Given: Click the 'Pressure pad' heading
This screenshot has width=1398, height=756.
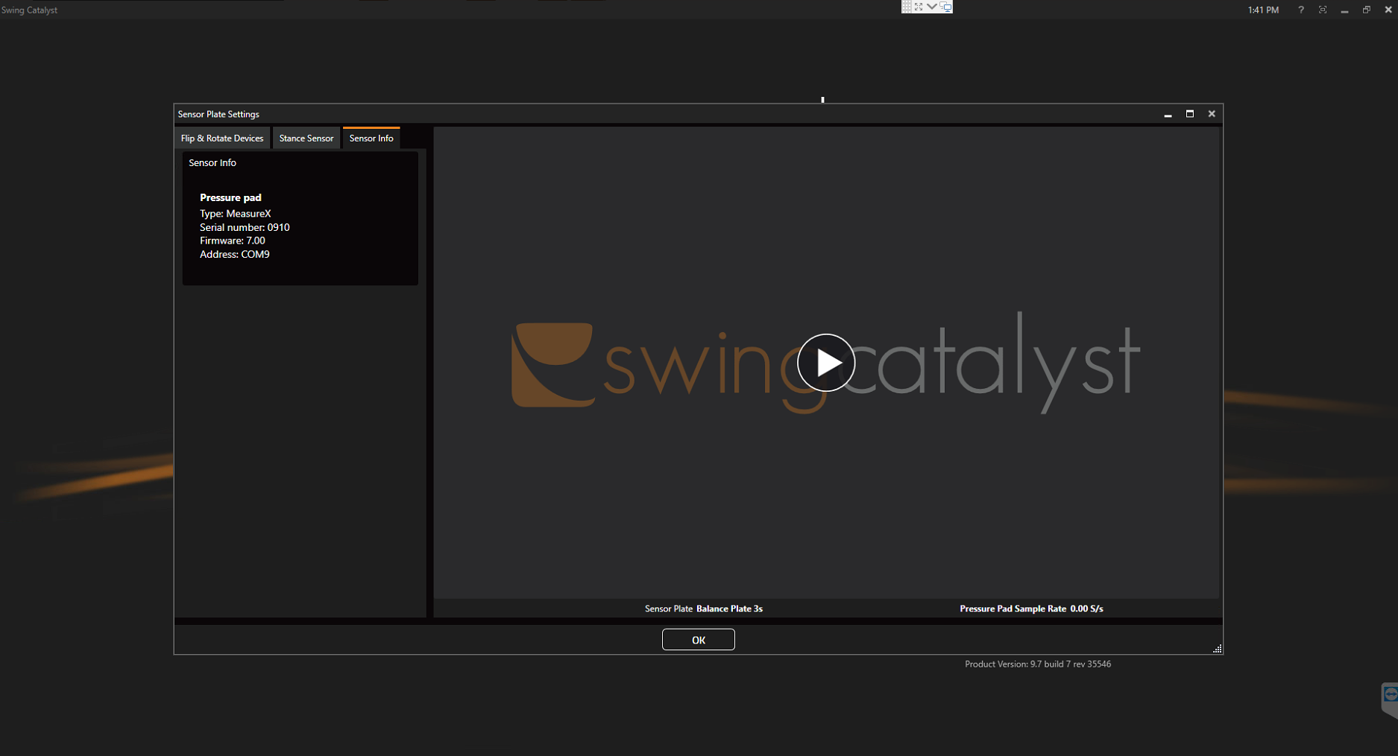Looking at the screenshot, I should pyautogui.click(x=230, y=197).
